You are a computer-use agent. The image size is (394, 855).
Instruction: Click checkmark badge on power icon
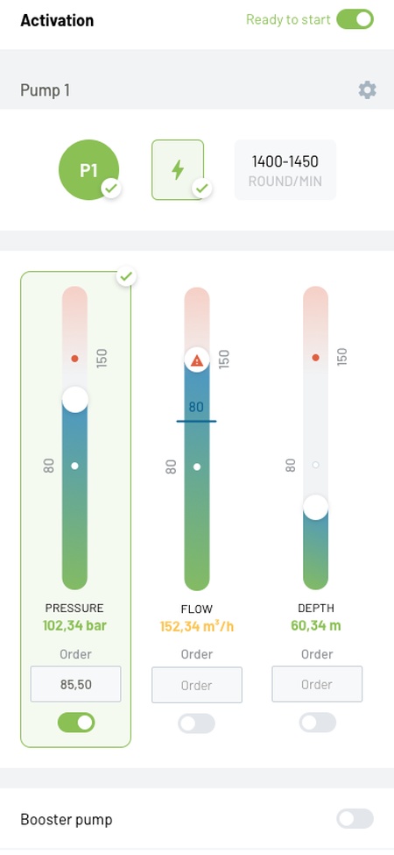coord(202,189)
